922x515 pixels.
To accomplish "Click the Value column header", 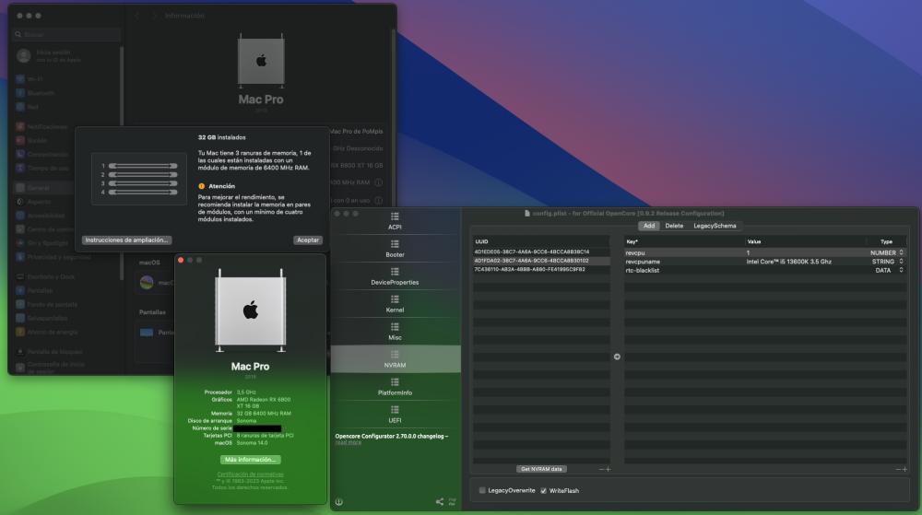I will 805,241.
